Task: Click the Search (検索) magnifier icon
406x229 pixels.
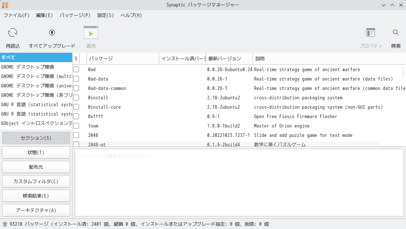Action: click(x=396, y=33)
